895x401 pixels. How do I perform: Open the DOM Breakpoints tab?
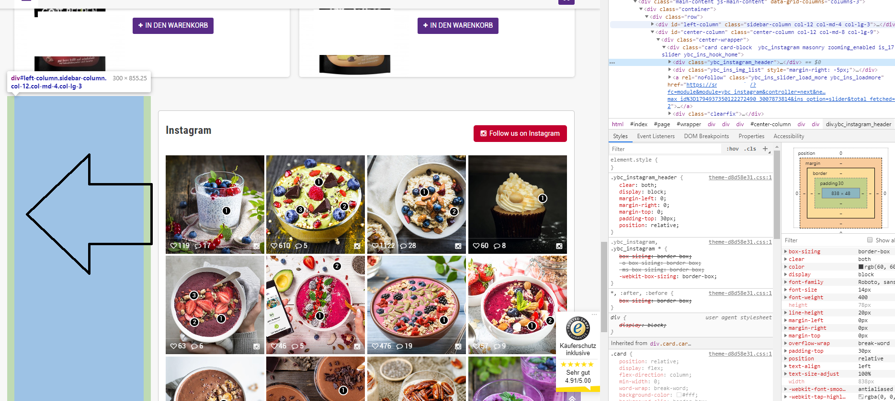coord(706,136)
